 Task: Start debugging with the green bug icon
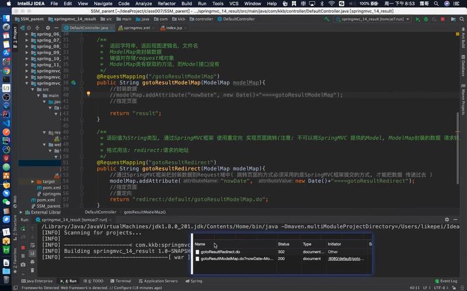click(x=426, y=19)
